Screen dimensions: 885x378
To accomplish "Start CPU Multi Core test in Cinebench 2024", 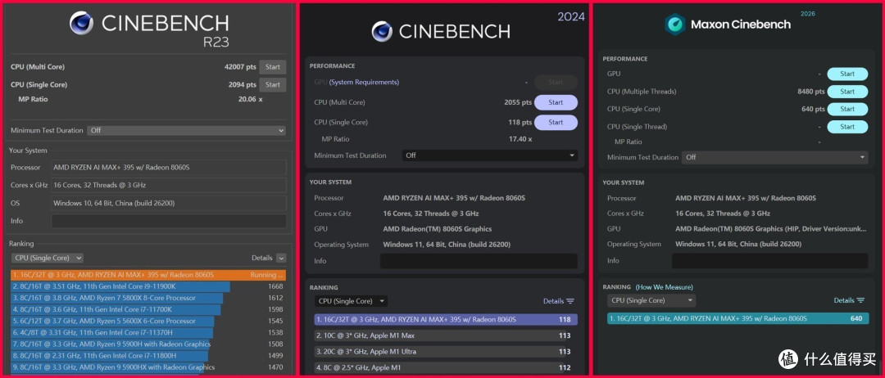I will click(556, 102).
